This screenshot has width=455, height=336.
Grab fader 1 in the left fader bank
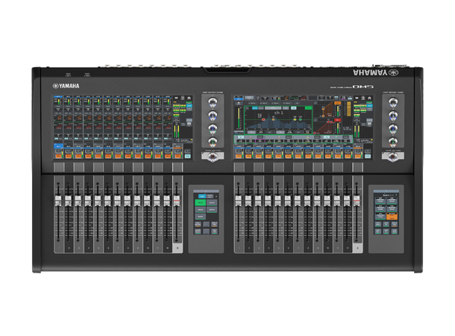[58, 201]
